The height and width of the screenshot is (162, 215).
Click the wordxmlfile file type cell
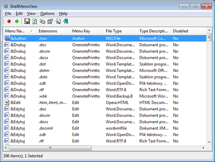[x=116, y=128]
